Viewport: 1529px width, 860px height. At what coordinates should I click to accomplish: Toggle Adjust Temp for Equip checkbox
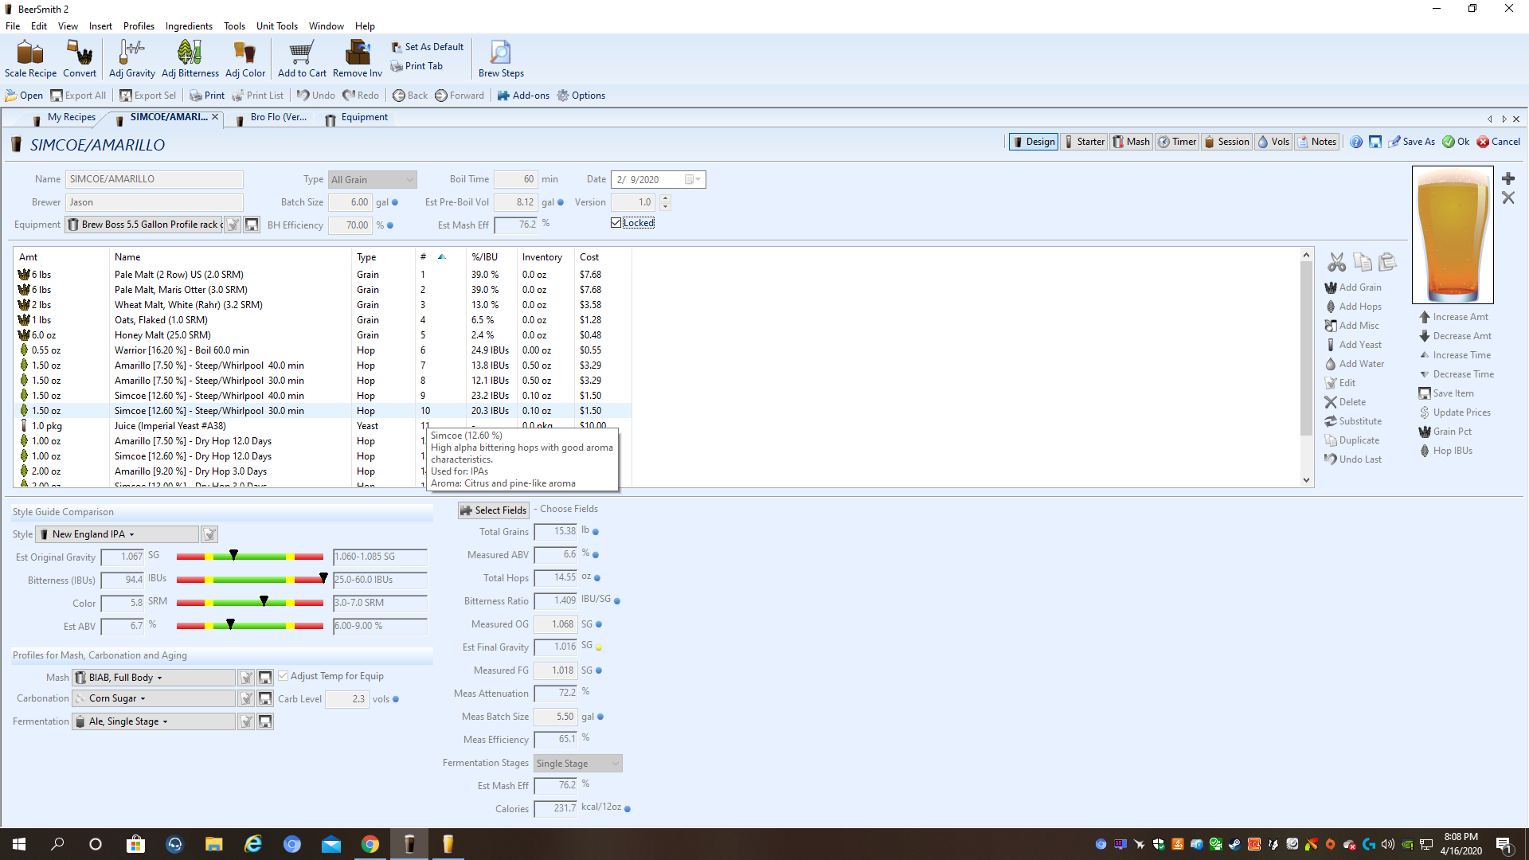tap(283, 676)
